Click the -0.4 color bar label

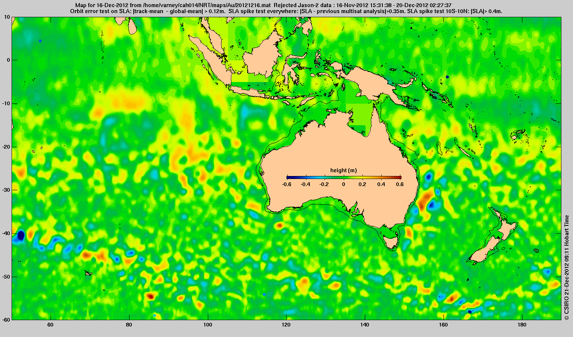click(x=306, y=184)
